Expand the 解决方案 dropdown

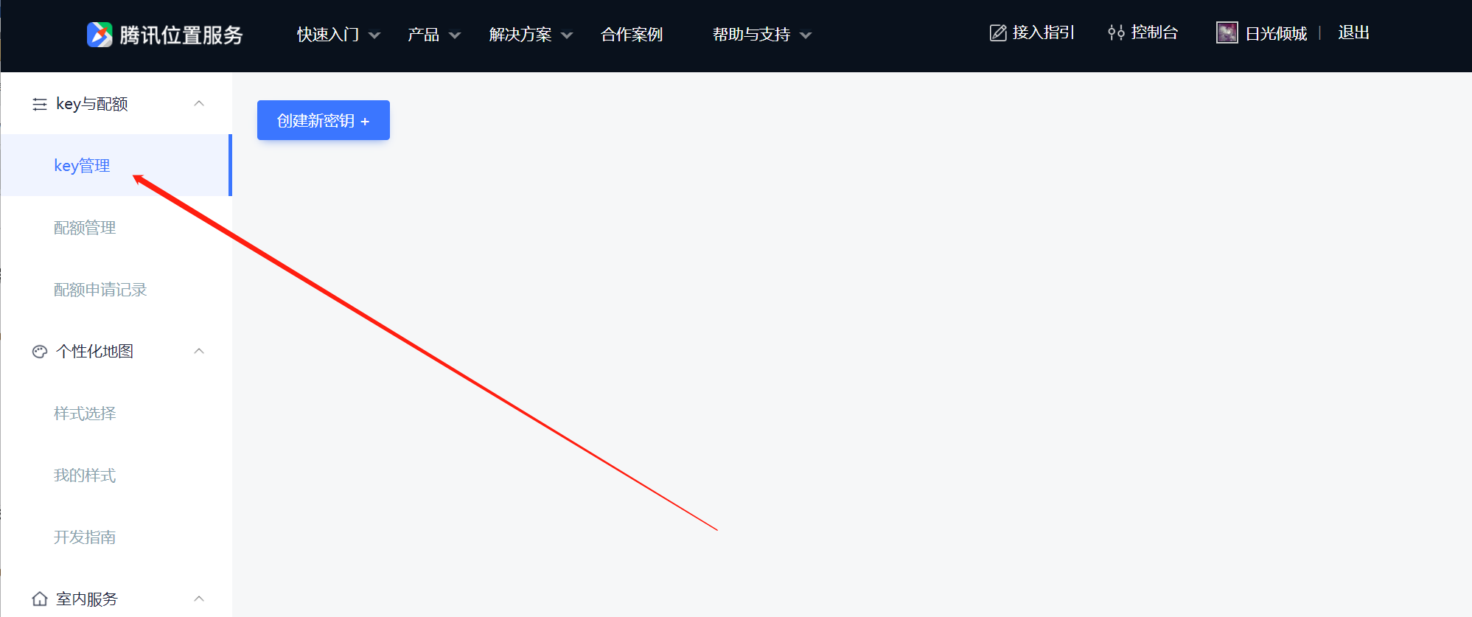coord(531,35)
